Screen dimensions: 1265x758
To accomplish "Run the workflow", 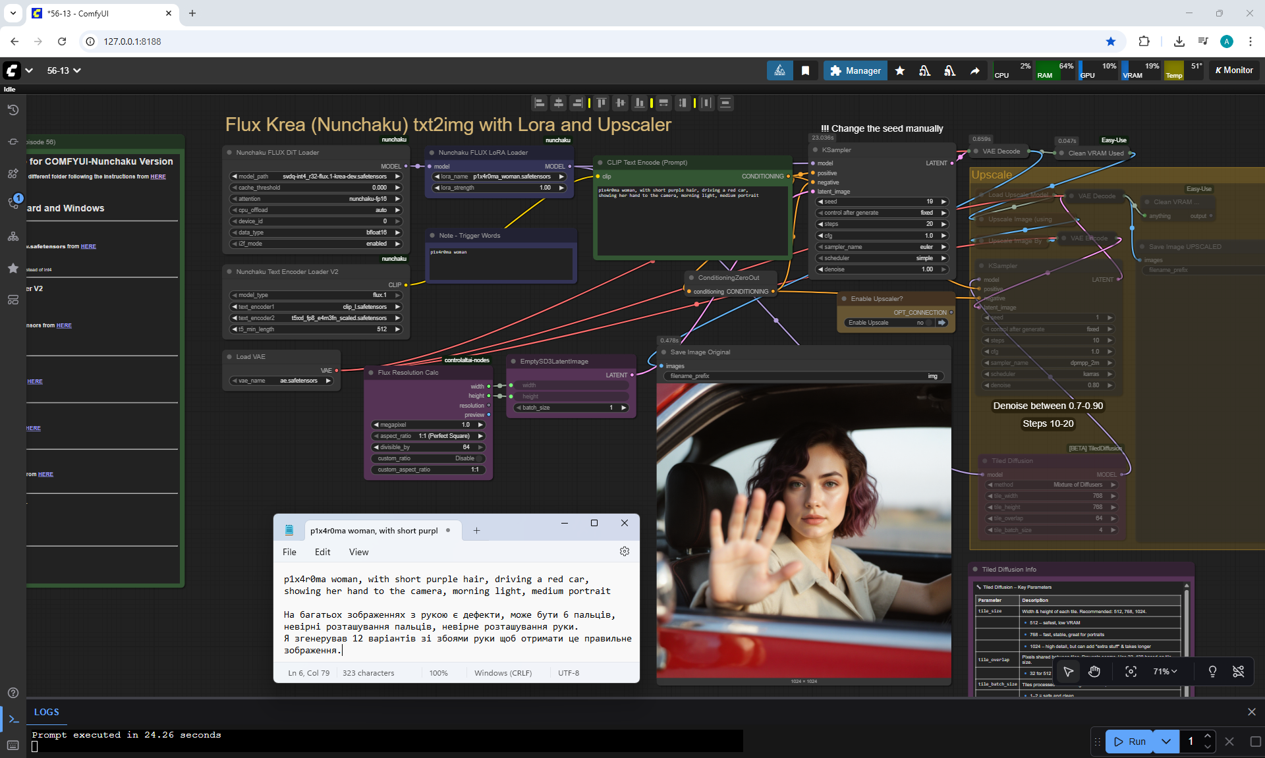I will pos(1130,742).
